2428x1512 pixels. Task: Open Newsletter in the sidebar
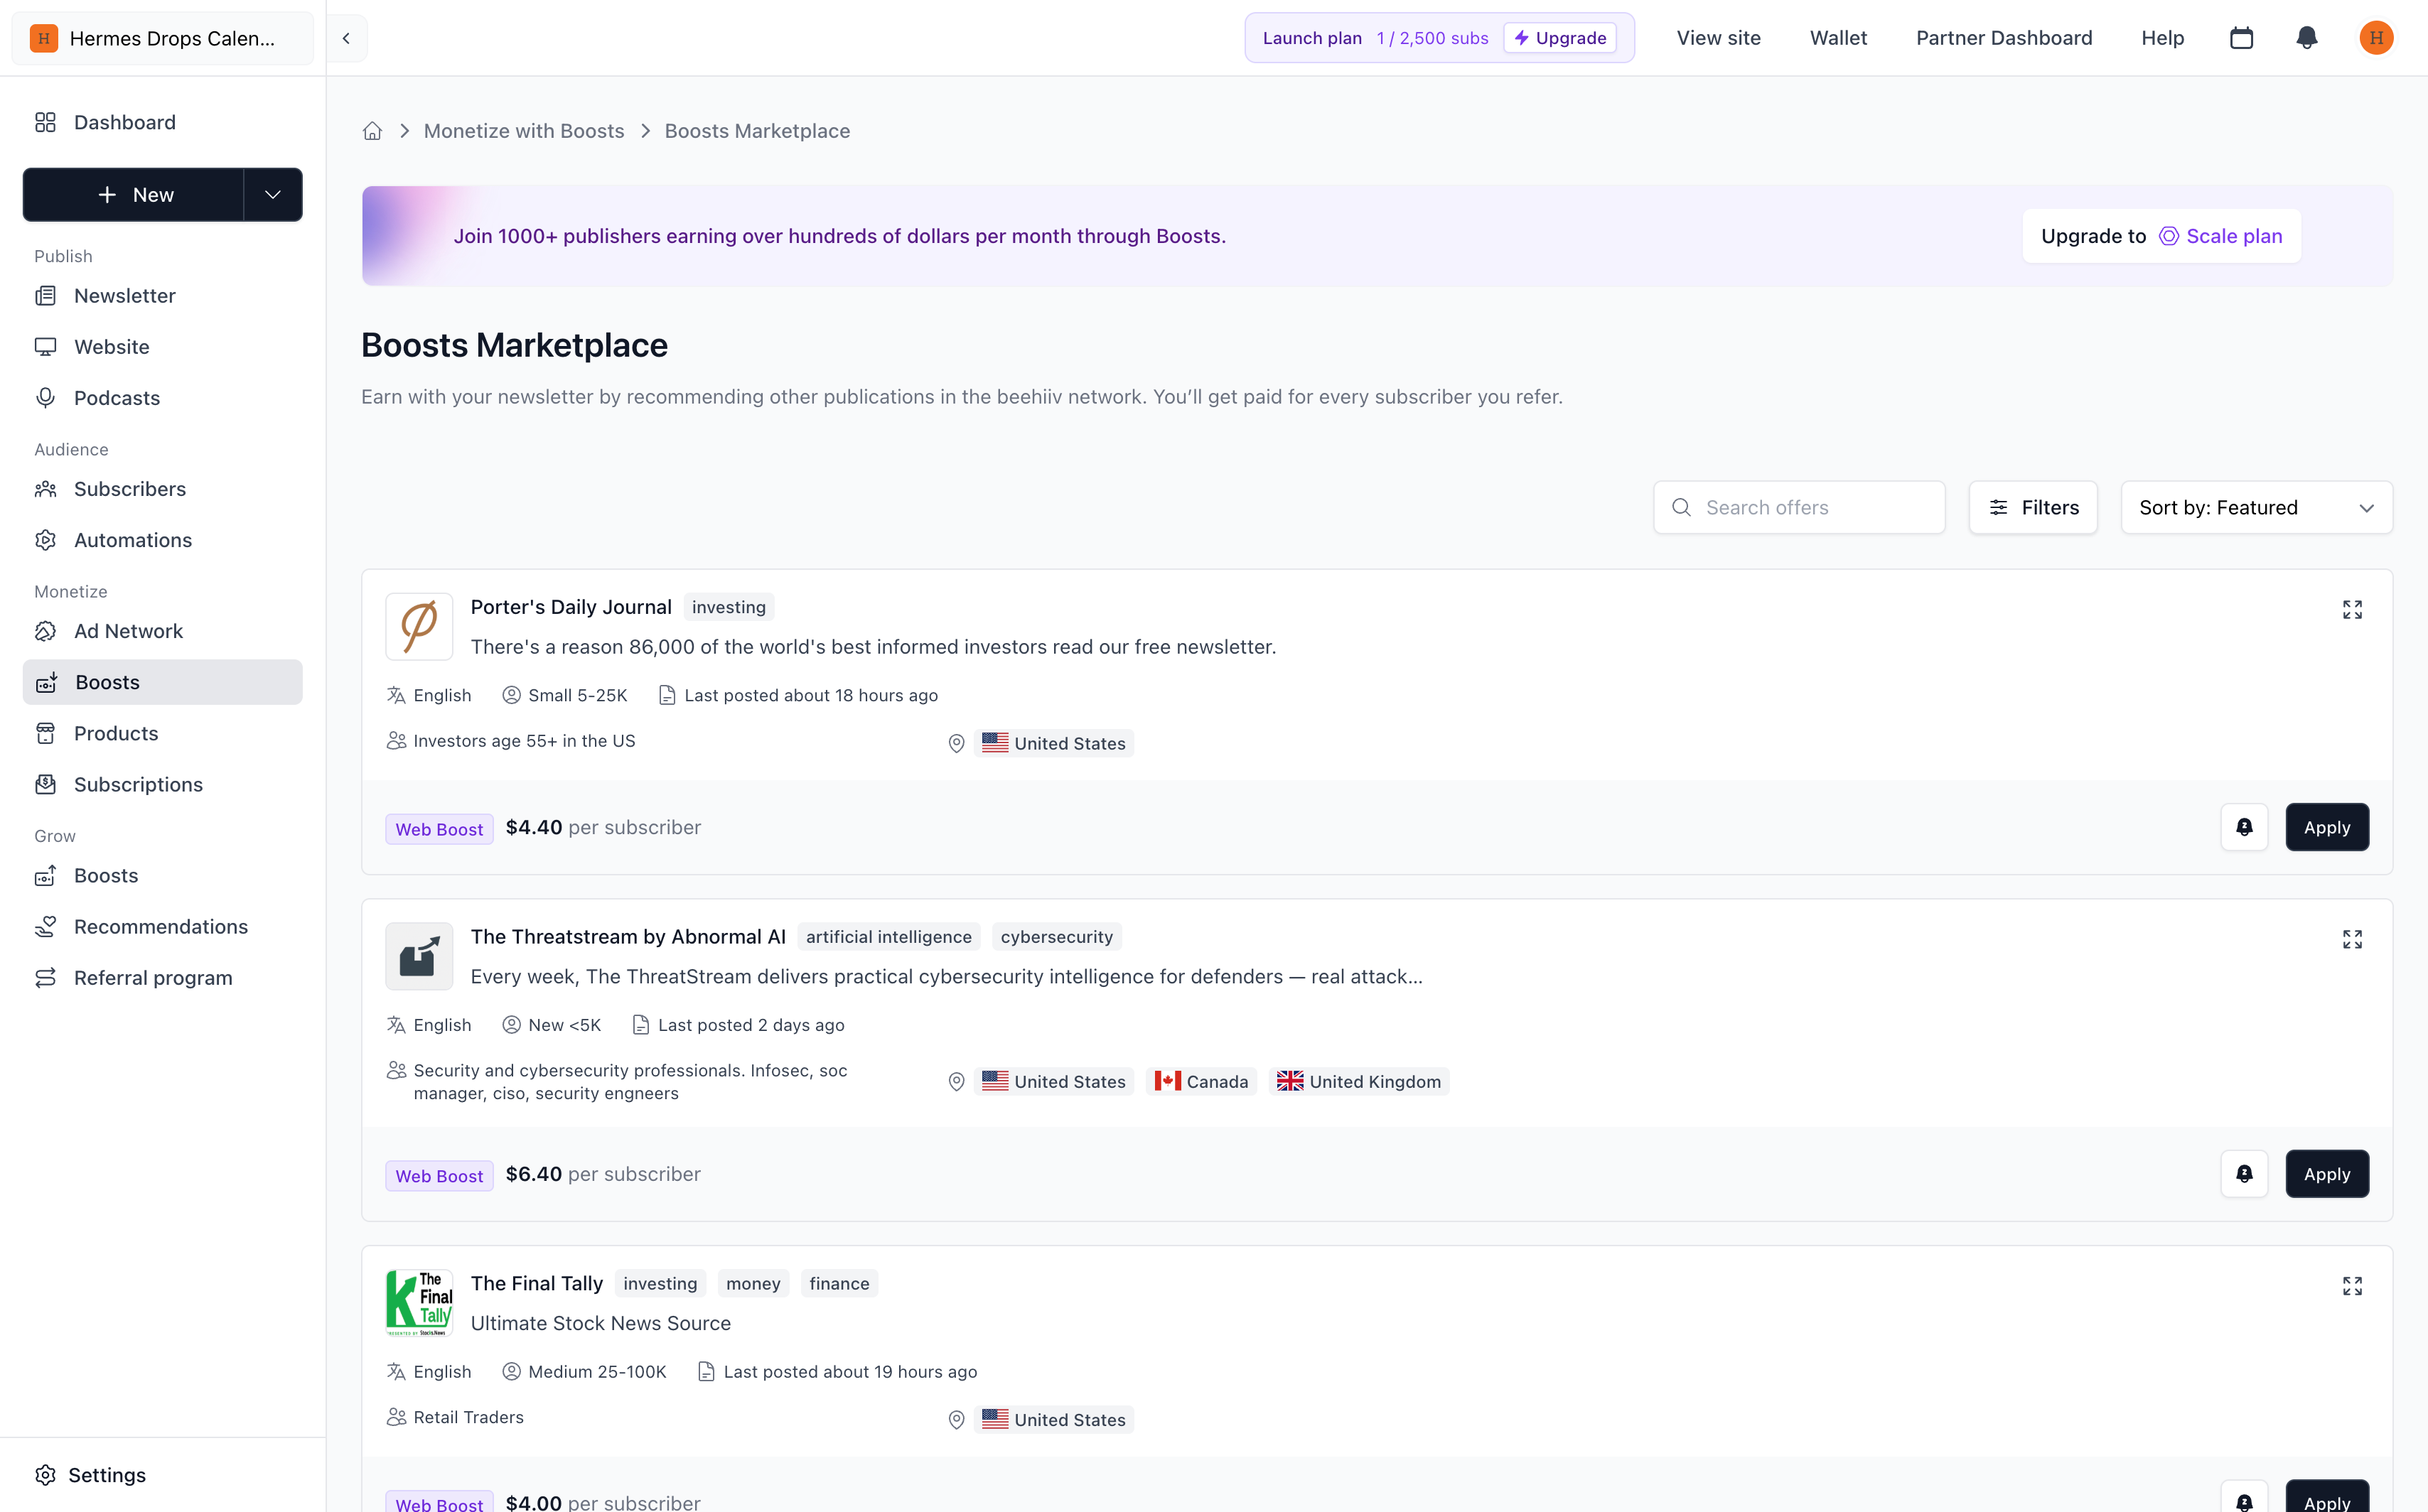[163, 296]
